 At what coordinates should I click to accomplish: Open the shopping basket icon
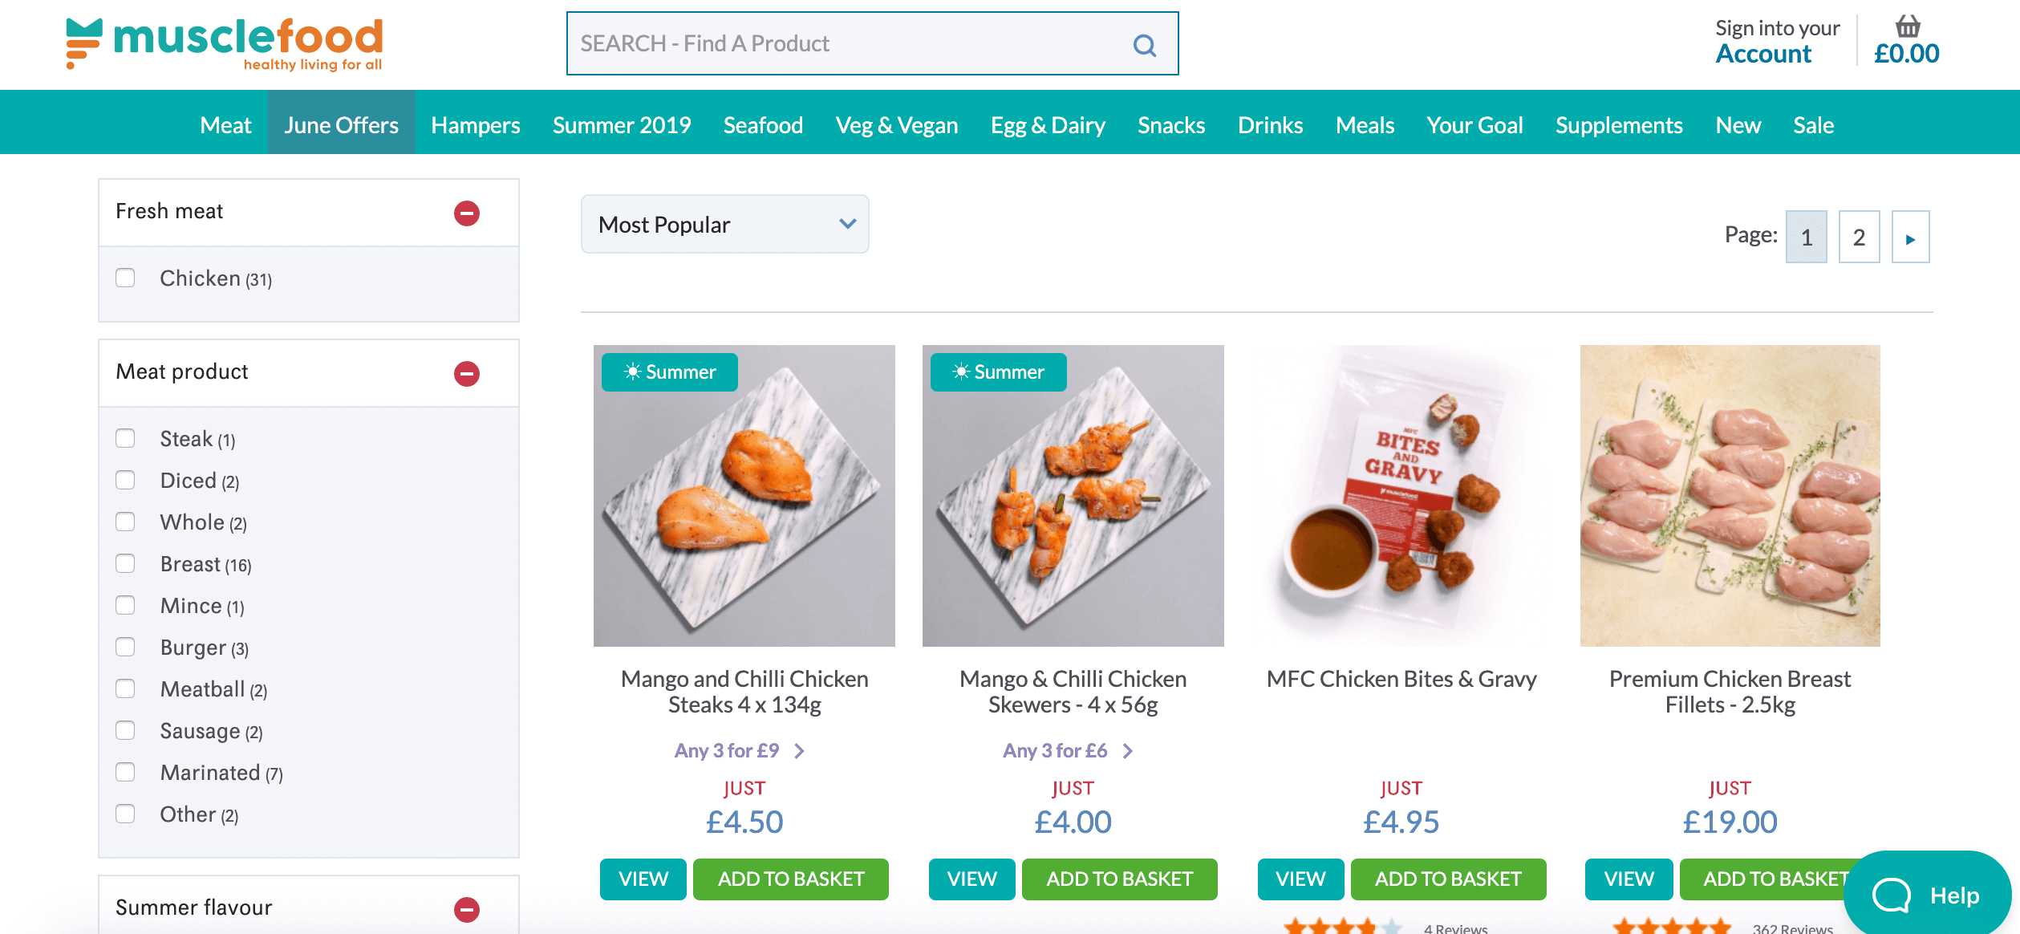coord(1907,27)
